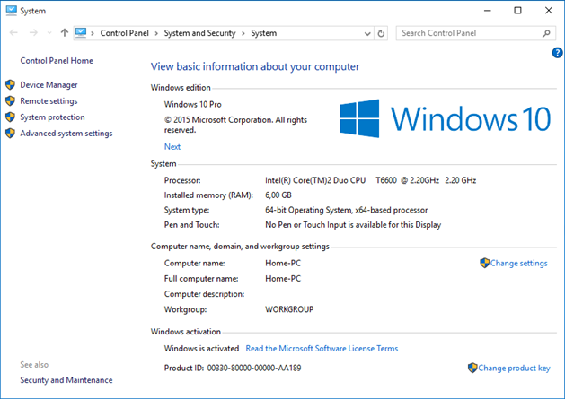Open Advanced system settings link
This screenshot has height=399, width=565.
66,134
